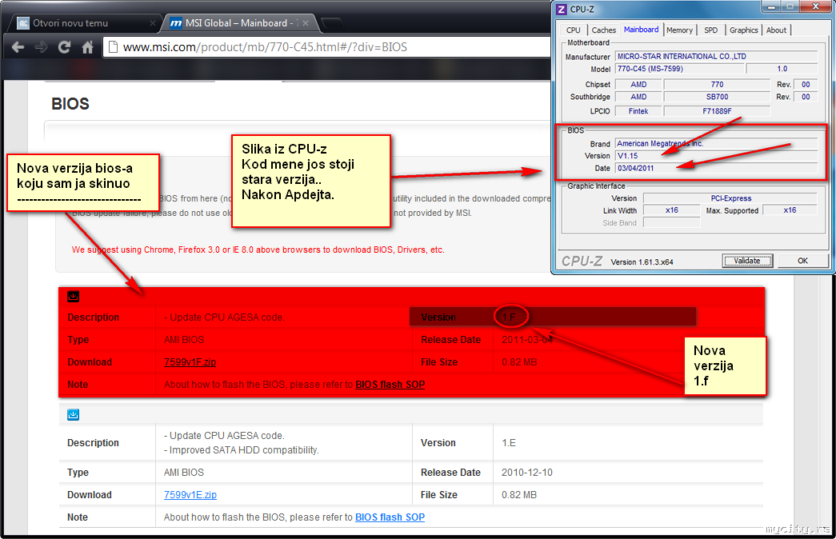
Task: Click the Link Width value x16
Action: 672,210
